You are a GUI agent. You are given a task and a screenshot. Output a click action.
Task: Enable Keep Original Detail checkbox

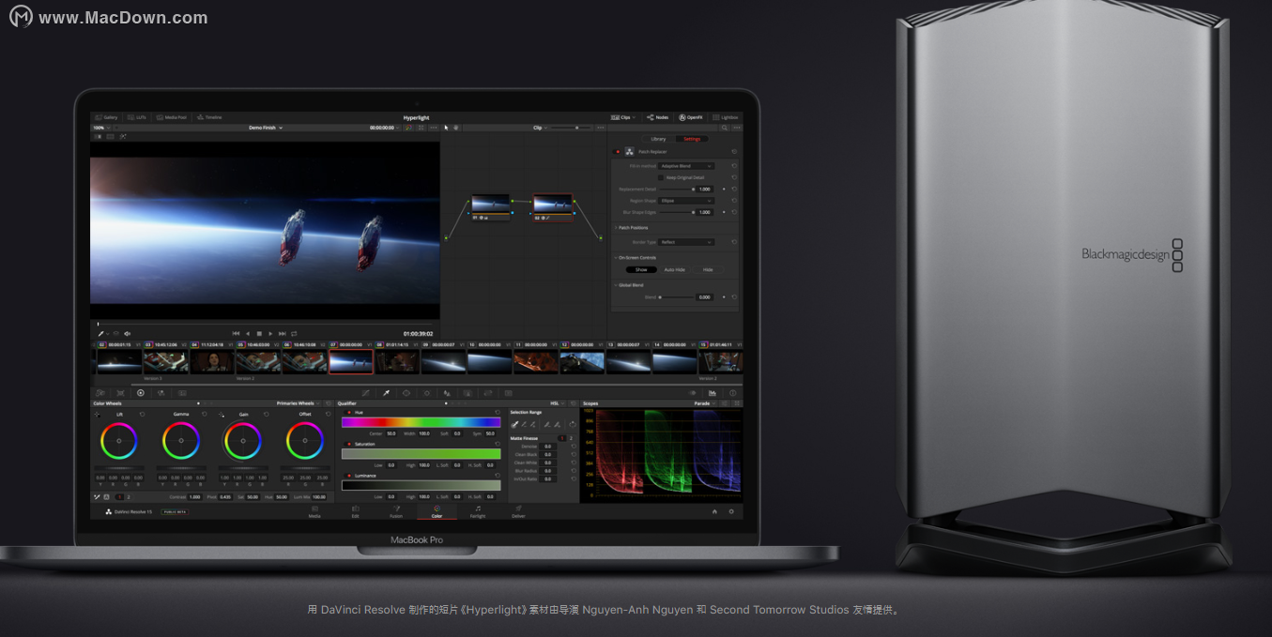point(660,177)
